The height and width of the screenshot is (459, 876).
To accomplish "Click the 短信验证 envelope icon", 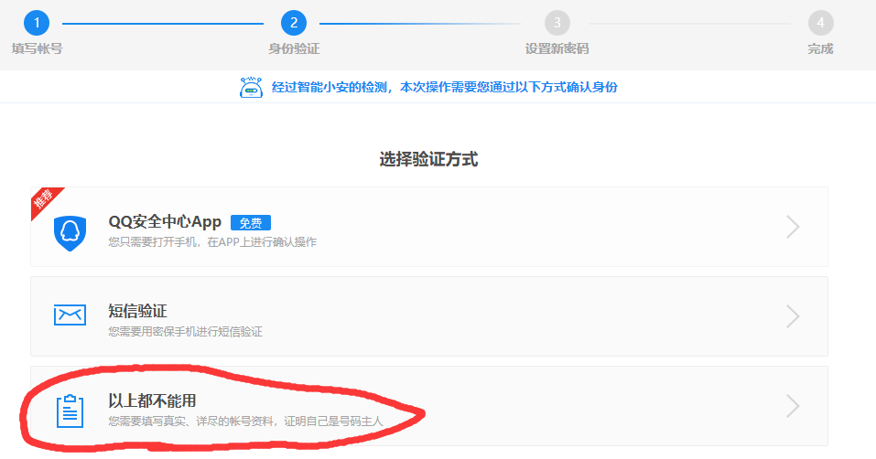I will point(70,315).
